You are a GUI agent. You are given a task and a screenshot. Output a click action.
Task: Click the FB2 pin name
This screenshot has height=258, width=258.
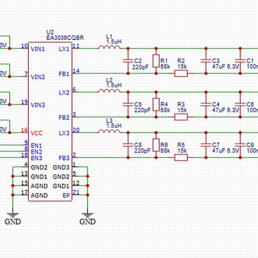(x=64, y=117)
